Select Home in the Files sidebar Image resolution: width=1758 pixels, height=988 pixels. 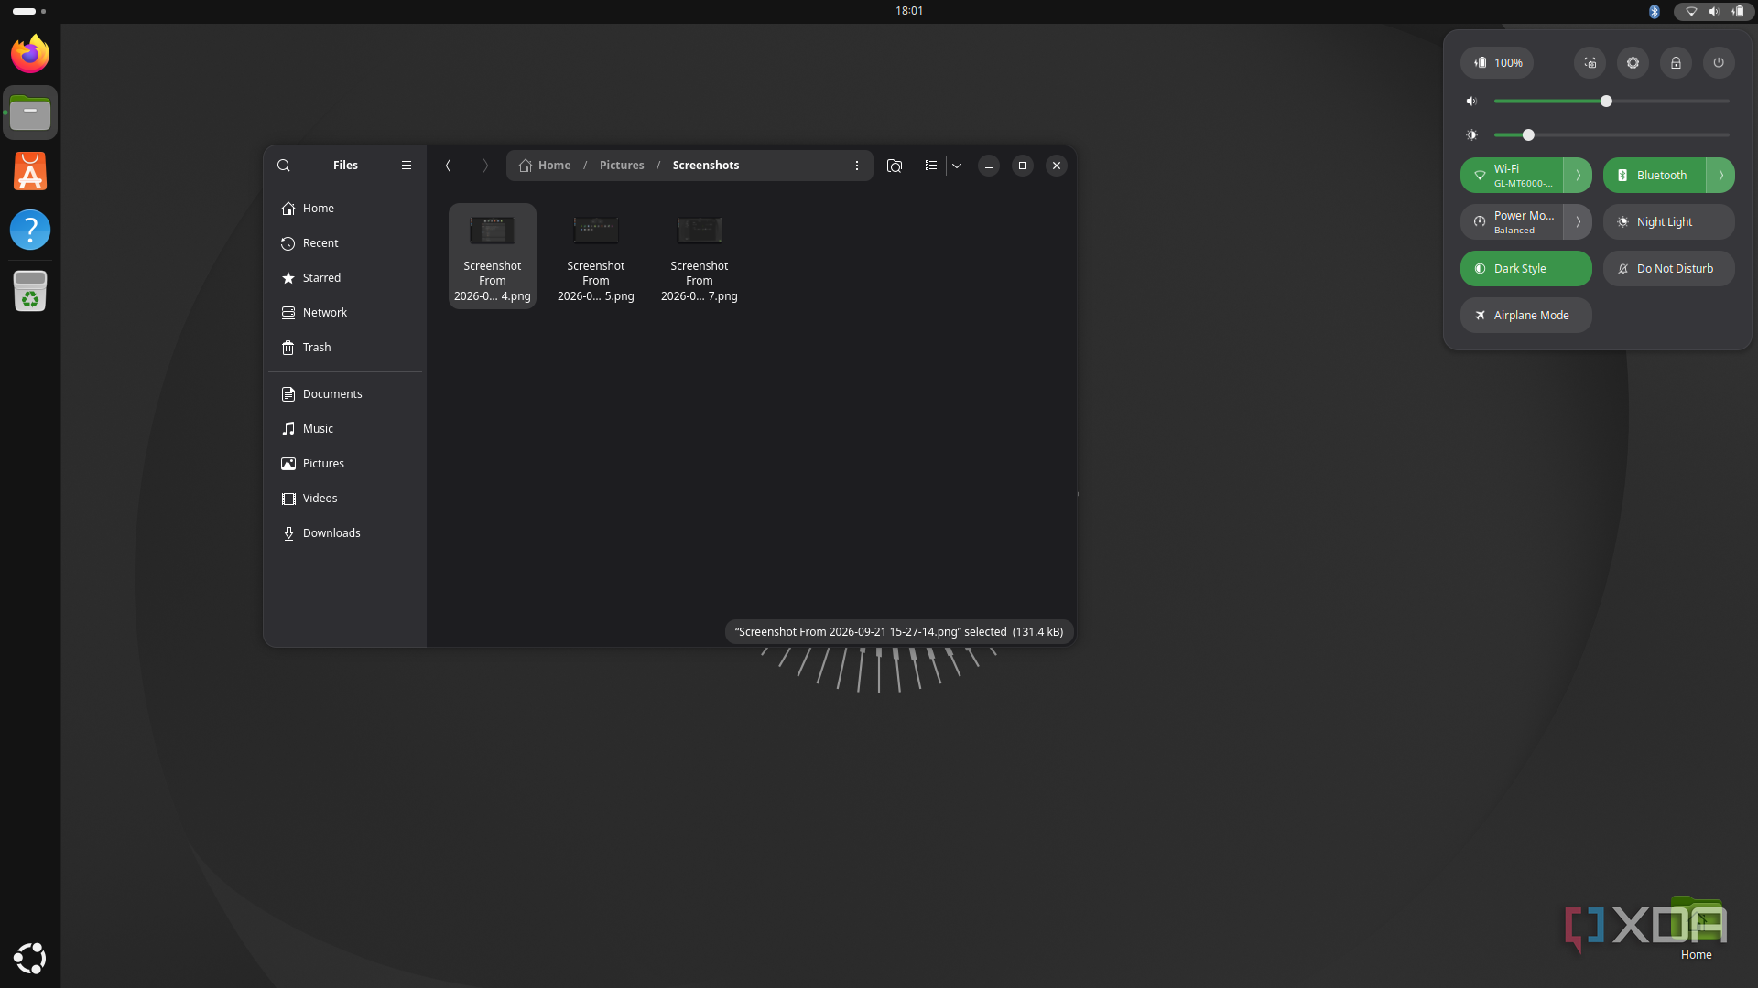(x=346, y=209)
